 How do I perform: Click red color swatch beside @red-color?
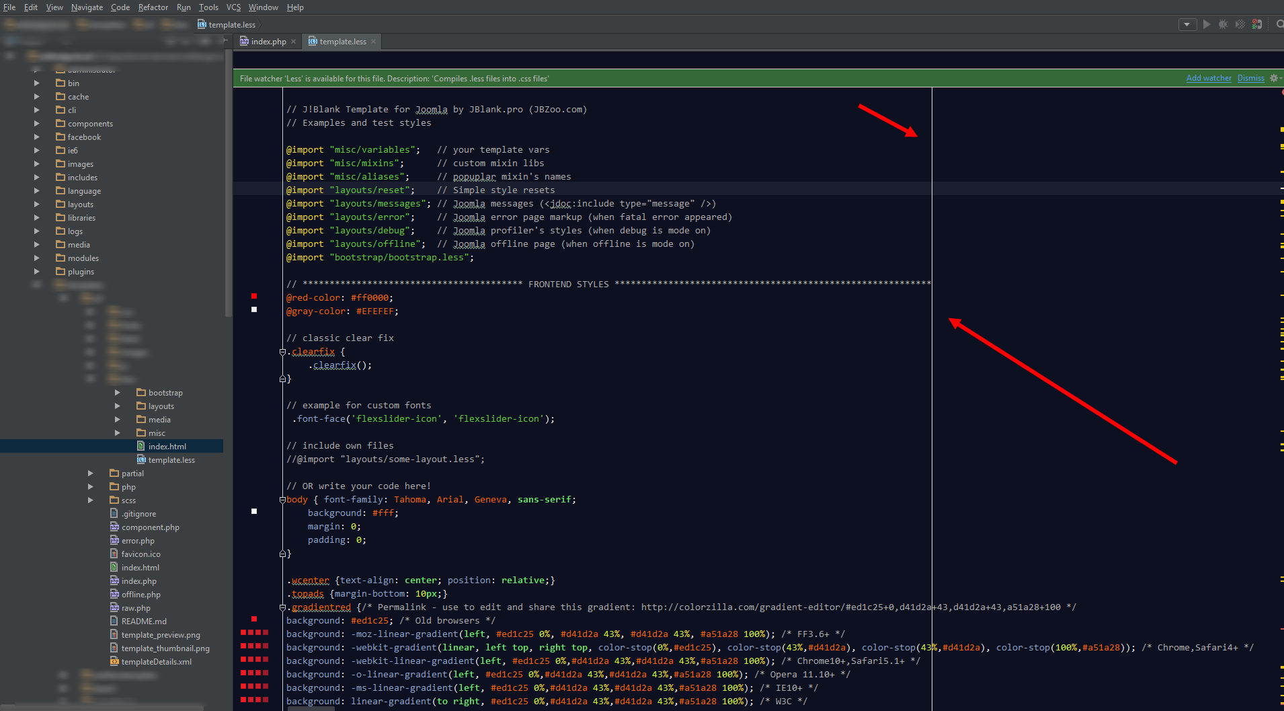tap(254, 296)
